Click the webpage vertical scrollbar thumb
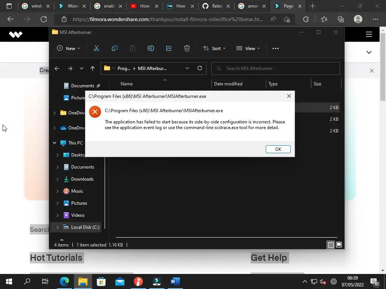Viewport: 386px width, 289px height. 383,66
